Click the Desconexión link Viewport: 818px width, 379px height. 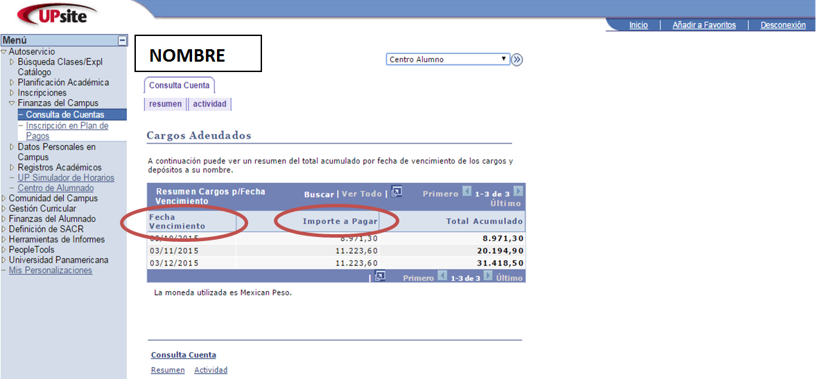pos(783,25)
